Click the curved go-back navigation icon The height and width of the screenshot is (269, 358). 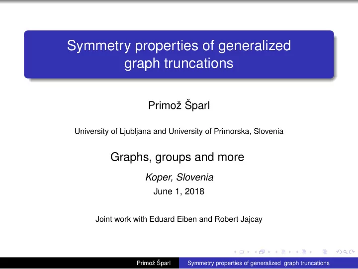click(x=339, y=252)
